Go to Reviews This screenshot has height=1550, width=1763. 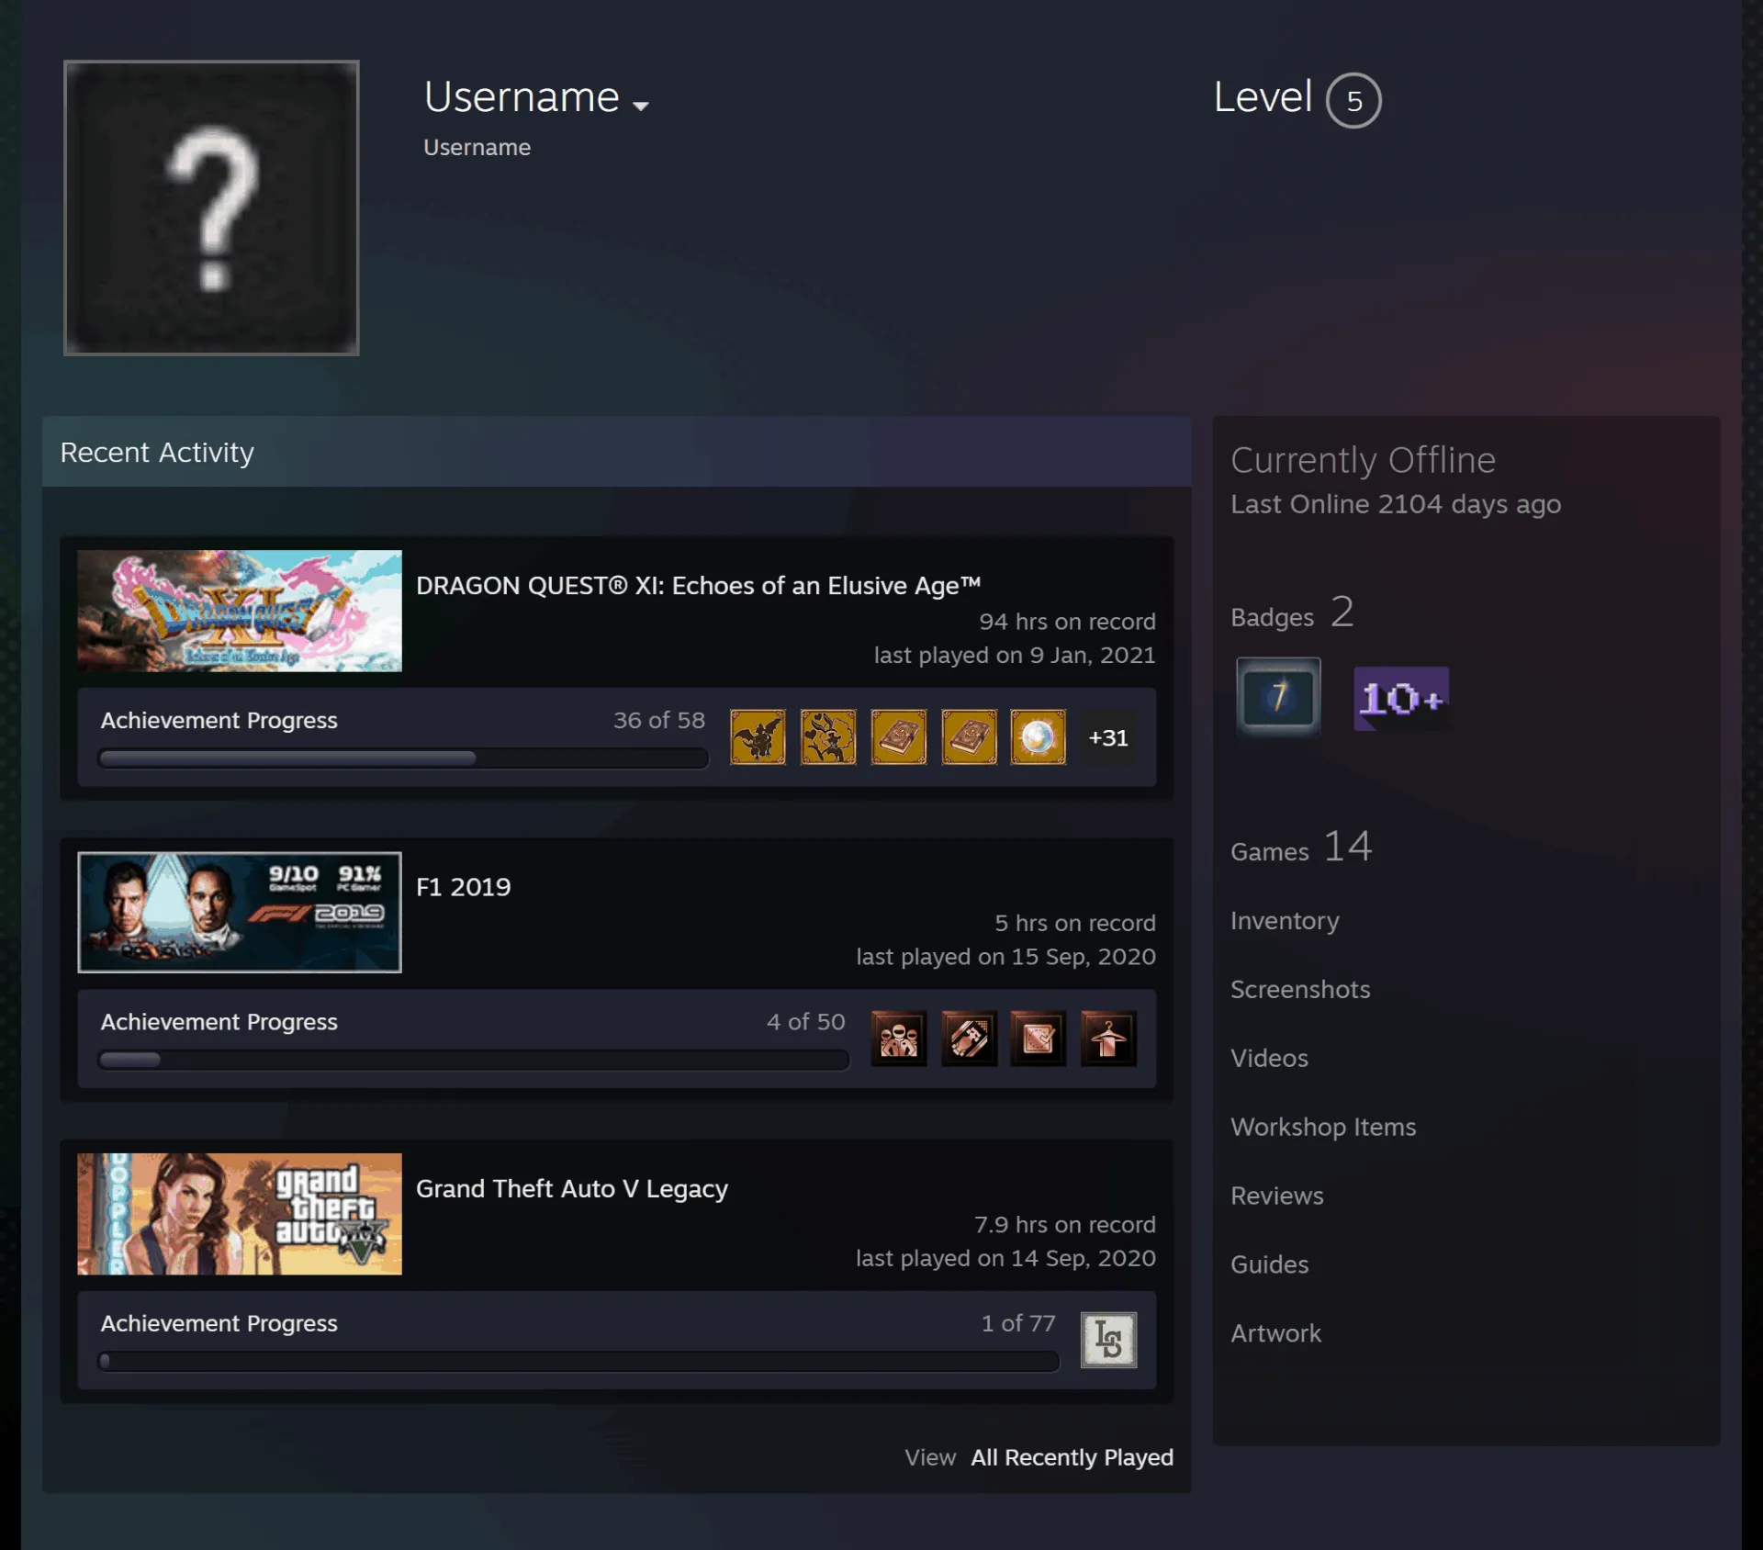1277,1196
